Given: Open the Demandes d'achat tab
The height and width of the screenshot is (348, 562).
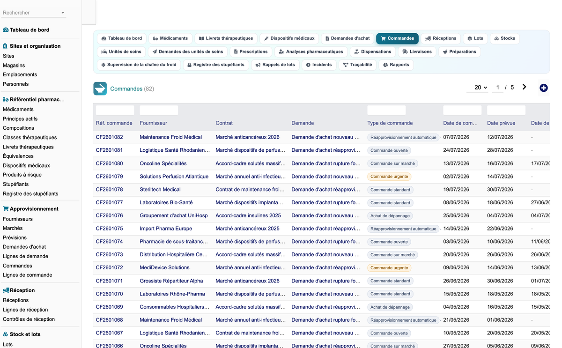Looking at the screenshot, I should (x=348, y=38).
